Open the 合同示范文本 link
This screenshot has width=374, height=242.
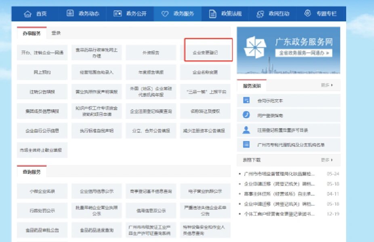270,101
